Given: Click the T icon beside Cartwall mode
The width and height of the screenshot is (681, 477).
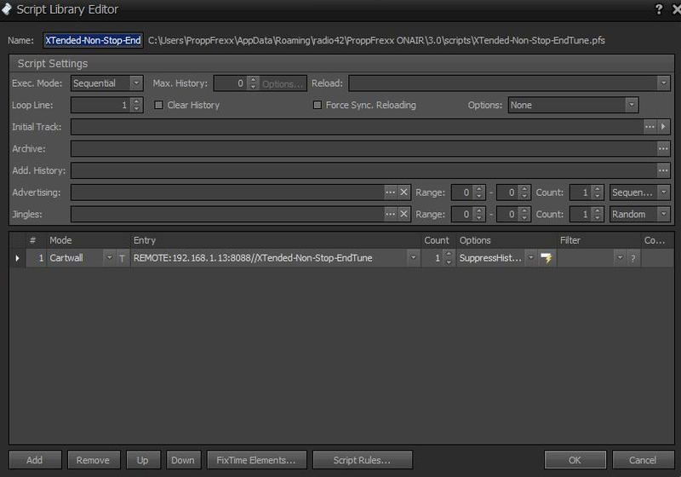Looking at the screenshot, I should click(122, 258).
